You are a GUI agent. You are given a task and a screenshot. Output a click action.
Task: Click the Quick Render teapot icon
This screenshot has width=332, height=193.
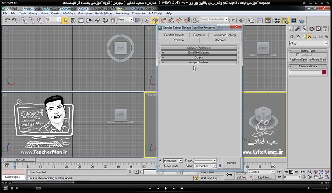tap(302, 21)
